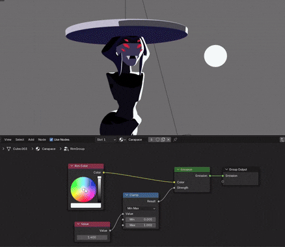Click the Rim Color node Color output socket

103,173
